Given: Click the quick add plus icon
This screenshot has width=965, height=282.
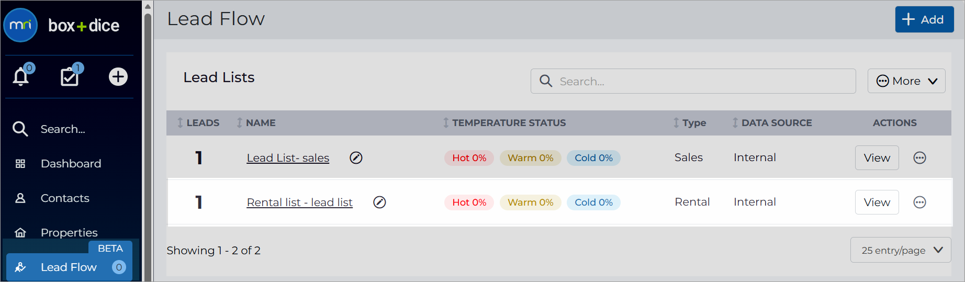Looking at the screenshot, I should coord(118,76).
